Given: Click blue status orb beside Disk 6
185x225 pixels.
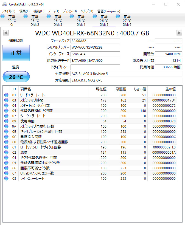Looking at the screenshot, I should (118, 16).
